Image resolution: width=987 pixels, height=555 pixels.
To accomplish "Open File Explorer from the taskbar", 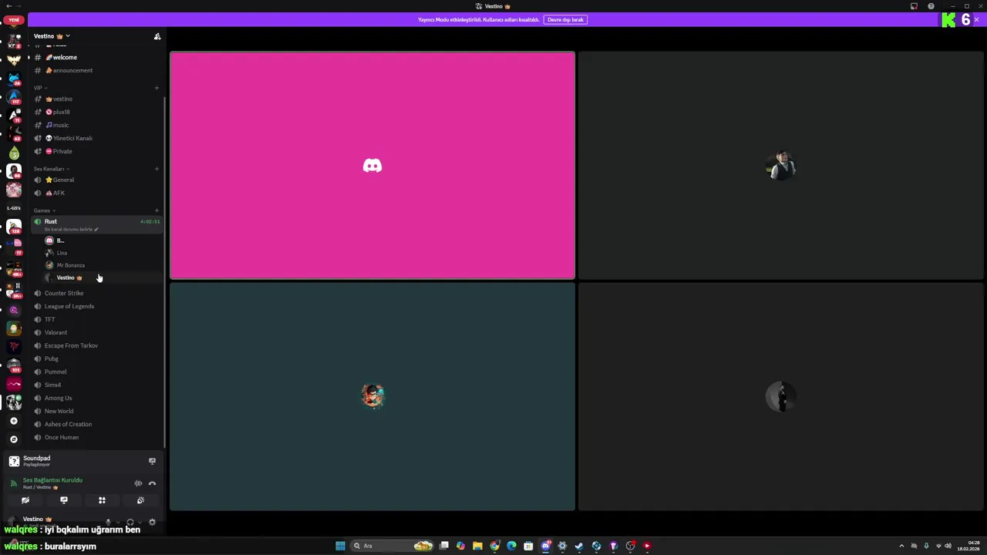I will [x=477, y=546].
